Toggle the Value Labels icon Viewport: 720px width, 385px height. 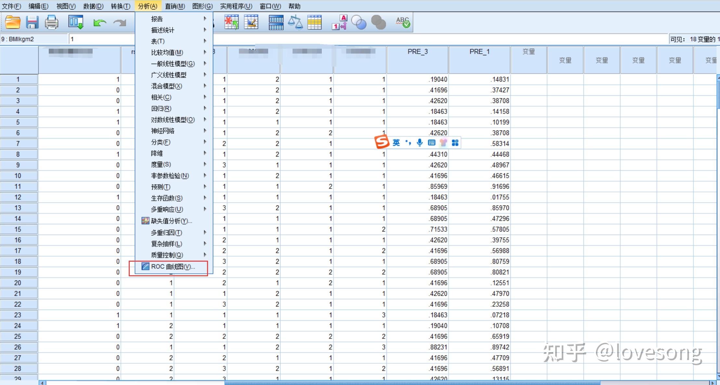pos(340,22)
